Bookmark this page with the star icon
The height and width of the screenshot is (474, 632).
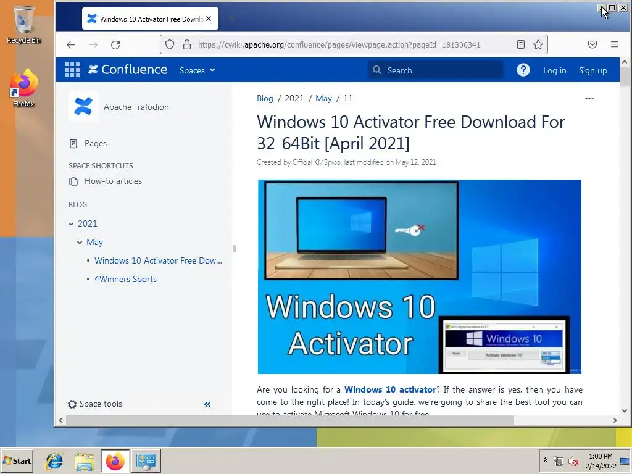click(538, 44)
